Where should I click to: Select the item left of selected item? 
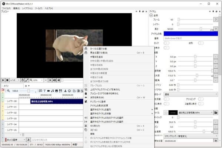pyautogui.click(x=119, y=118)
